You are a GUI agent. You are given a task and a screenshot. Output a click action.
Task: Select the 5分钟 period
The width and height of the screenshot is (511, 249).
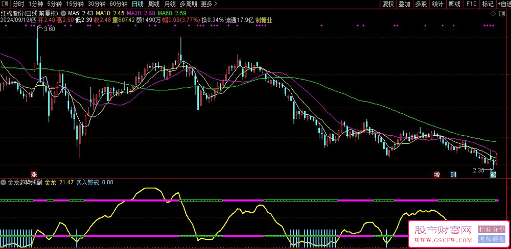55,4
